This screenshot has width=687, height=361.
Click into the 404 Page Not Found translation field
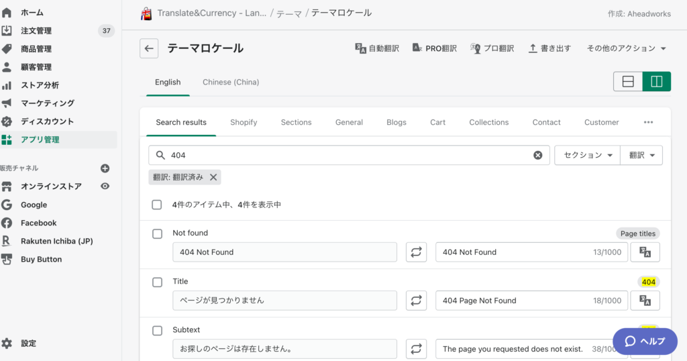point(513,301)
